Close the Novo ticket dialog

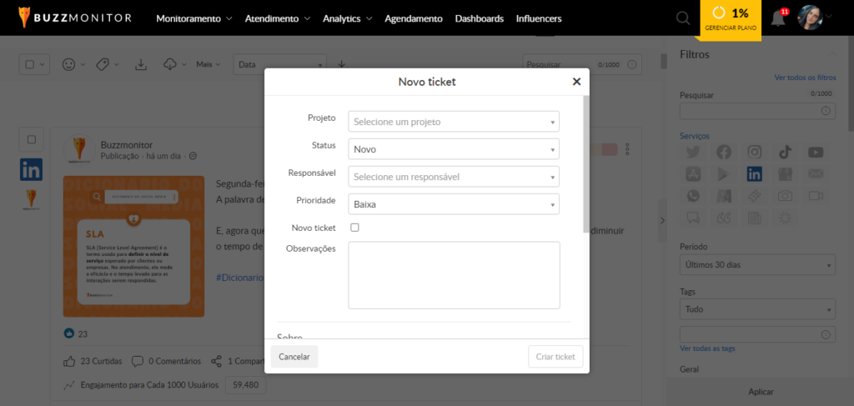point(576,82)
